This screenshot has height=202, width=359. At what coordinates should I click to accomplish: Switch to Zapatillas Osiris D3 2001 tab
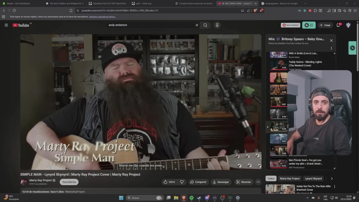coord(107,3)
